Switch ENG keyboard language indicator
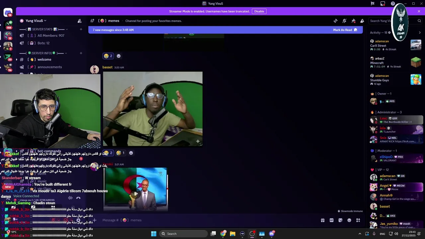425x239 pixels. point(382,234)
